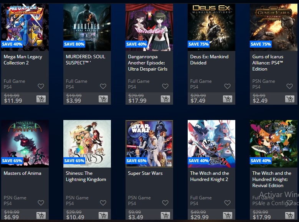Viewport: 299px width, 222px height.
Task: Toggle wishlist heart for Mega Man Legacy Collection 2
Action: pos(41,86)
